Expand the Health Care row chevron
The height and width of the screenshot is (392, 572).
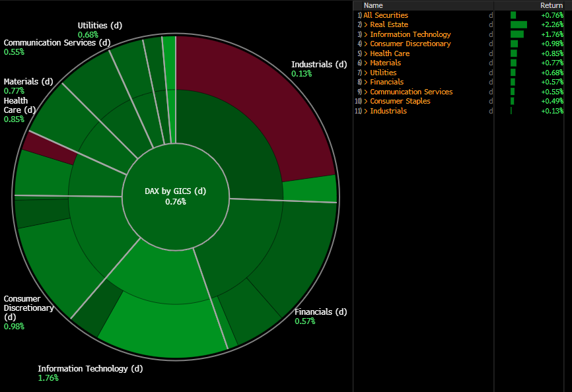pos(366,53)
